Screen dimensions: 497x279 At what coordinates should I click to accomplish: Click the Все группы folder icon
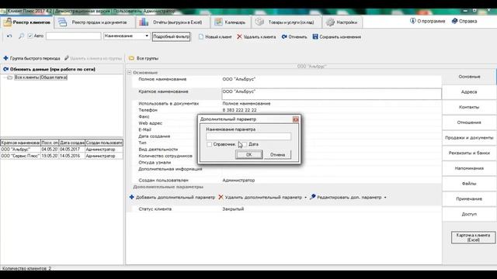(131, 58)
